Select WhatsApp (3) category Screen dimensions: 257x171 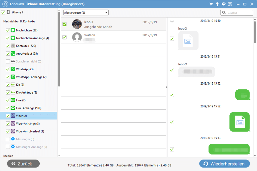(x=25, y=69)
